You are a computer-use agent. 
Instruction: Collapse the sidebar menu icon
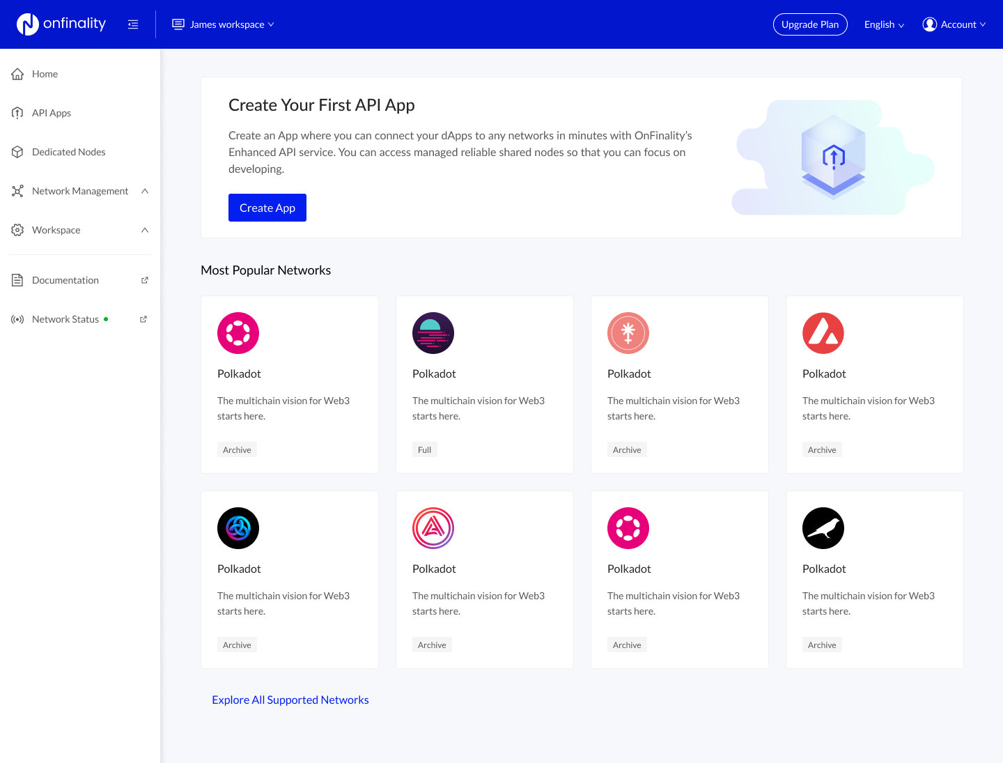(133, 24)
